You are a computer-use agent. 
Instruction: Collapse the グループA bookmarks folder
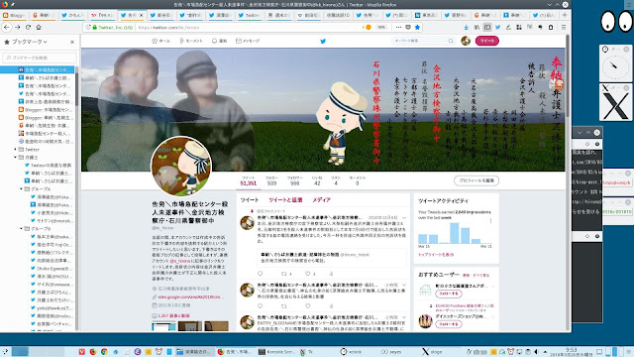[22, 189]
